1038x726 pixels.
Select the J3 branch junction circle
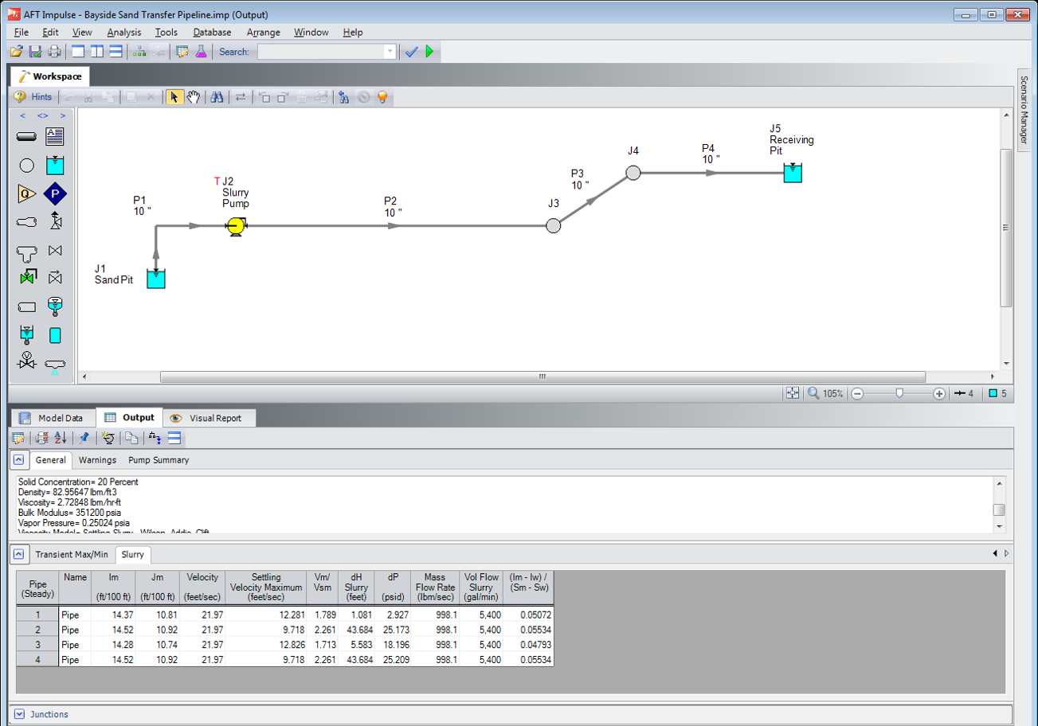click(554, 226)
